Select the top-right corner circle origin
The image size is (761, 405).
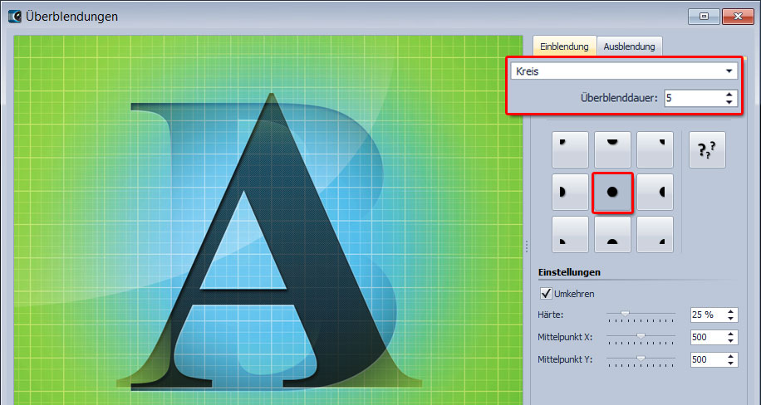[x=655, y=149]
